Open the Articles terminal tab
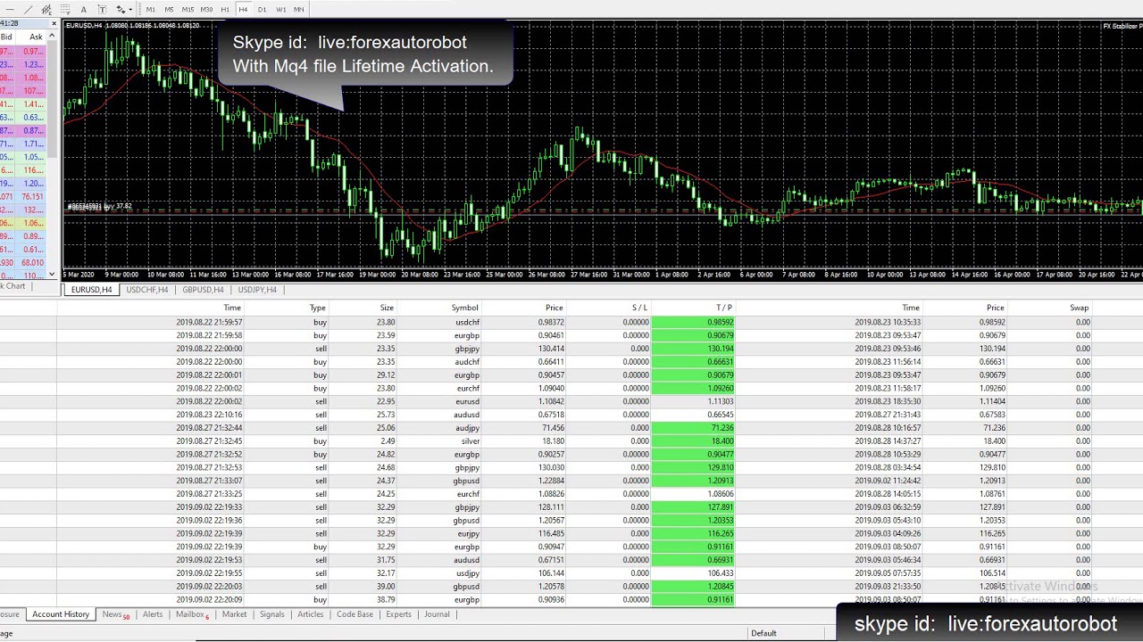1143x642 pixels. click(x=311, y=614)
